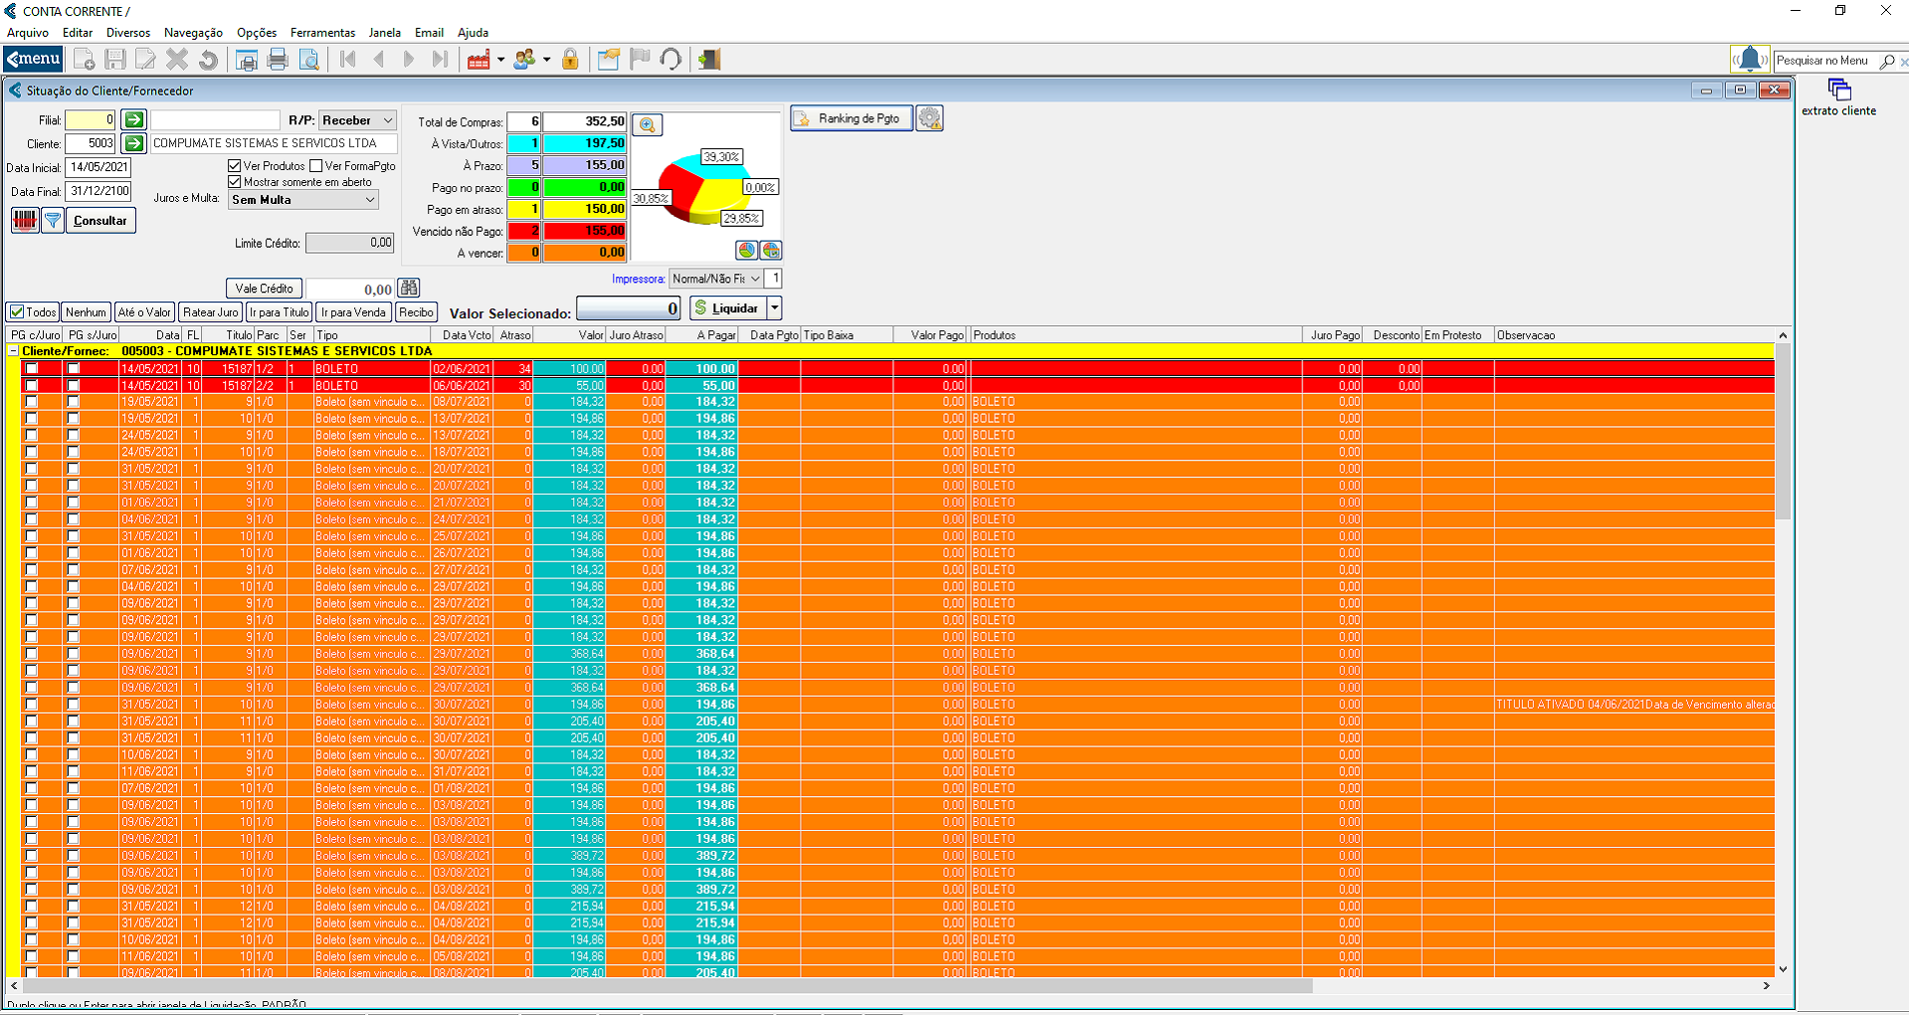Open the Impressora dropdown
1909x1015 pixels.
pos(715,279)
